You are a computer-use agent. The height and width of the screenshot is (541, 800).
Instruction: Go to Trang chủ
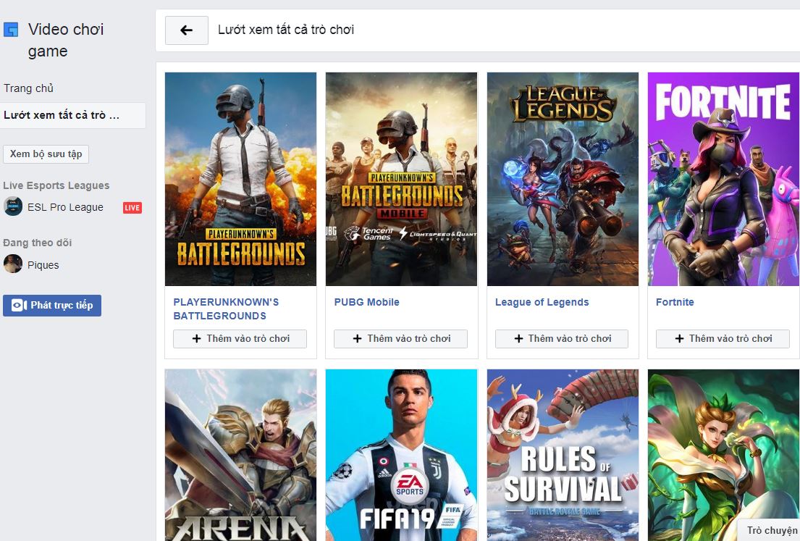coord(28,88)
